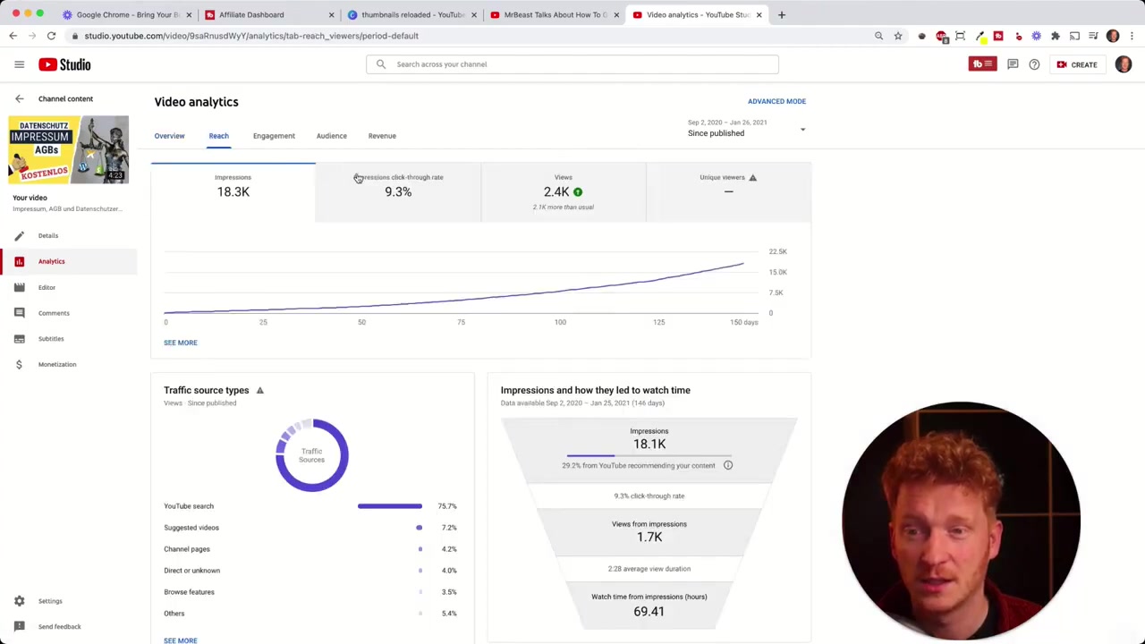This screenshot has height=644, width=1145.
Task: Click the CREATE button
Action: click(1076, 64)
